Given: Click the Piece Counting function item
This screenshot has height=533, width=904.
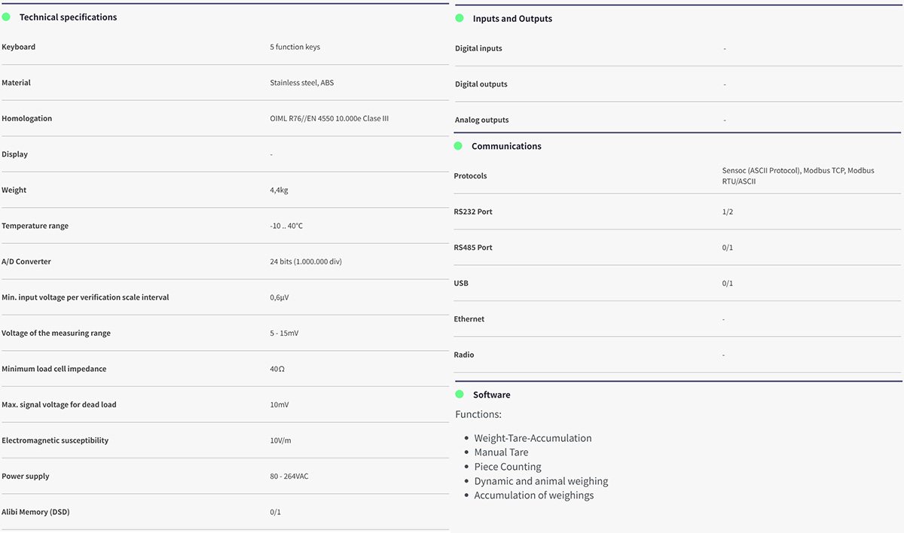Looking at the screenshot, I should click(508, 467).
